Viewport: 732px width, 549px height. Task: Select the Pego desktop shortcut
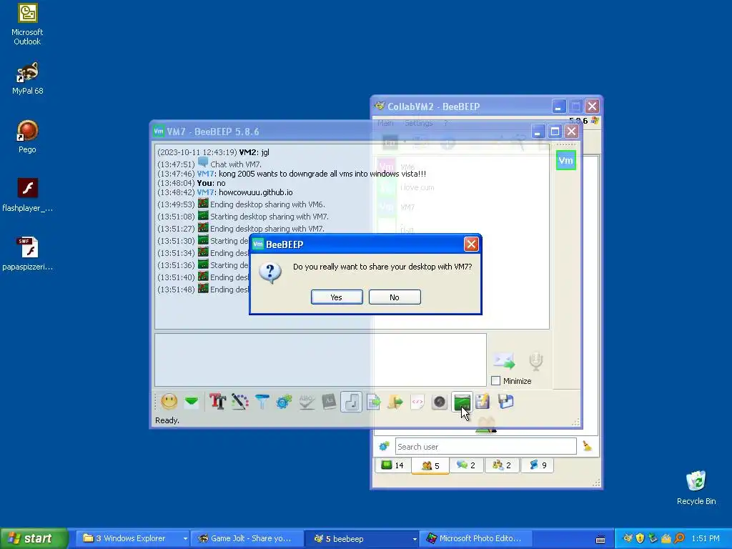(27, 137)
